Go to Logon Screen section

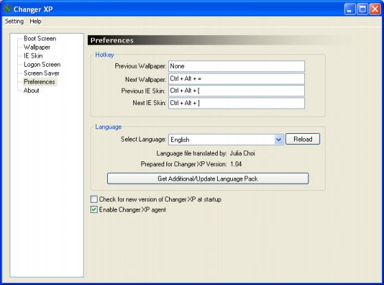(42, 65)
